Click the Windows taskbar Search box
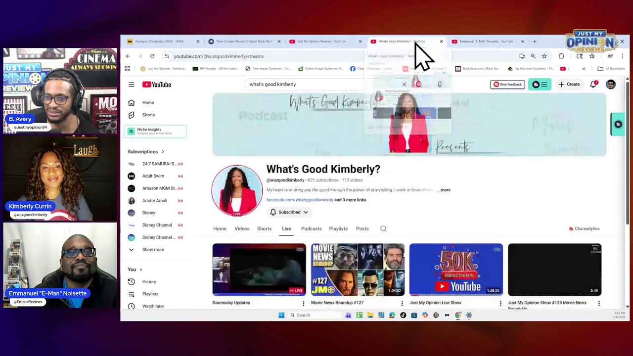633x356 pixels. pyautogui.click(x=315, y=315)
